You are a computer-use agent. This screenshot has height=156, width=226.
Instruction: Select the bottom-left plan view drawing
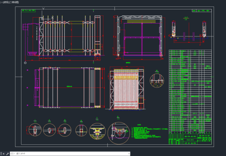pos(69,87)
